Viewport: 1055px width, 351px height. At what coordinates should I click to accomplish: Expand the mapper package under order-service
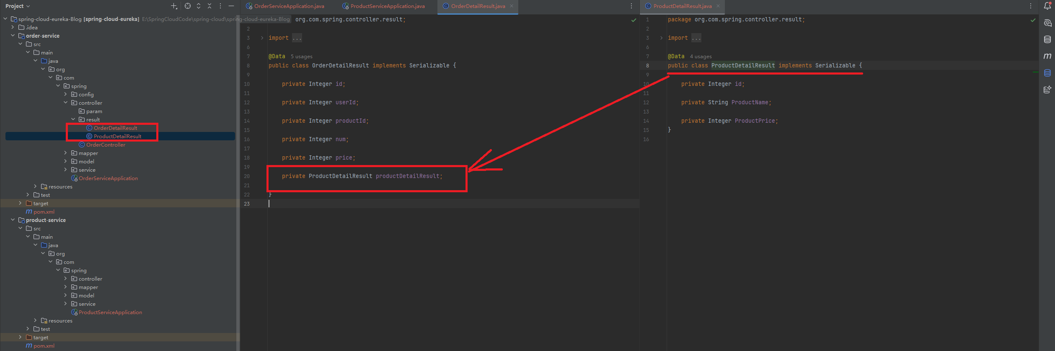click(x=65, y=153)
